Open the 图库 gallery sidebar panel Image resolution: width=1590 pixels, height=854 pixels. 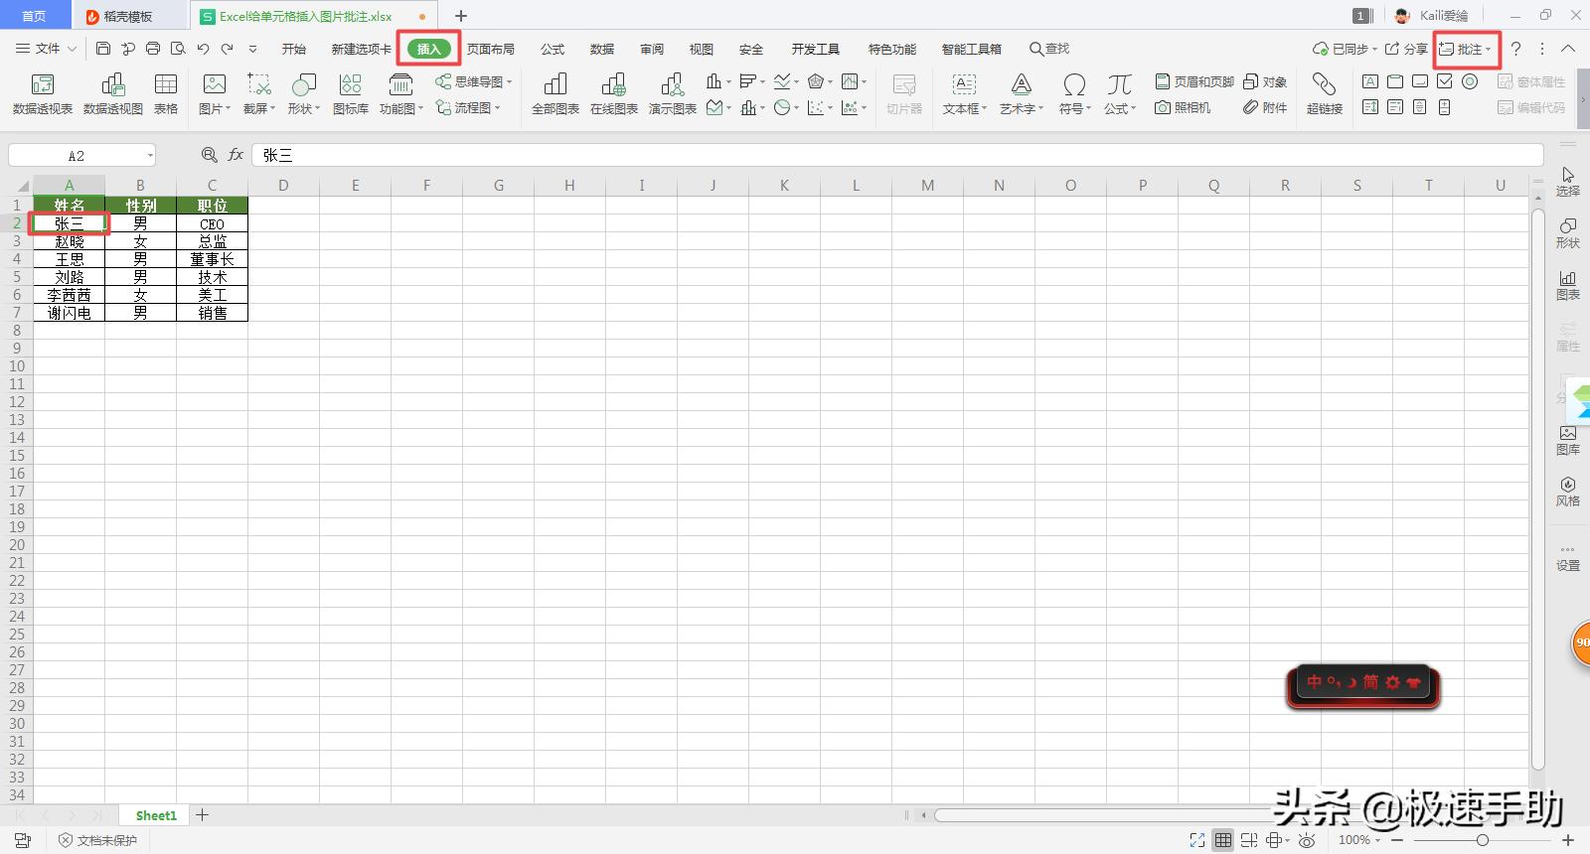(1567, 440)
